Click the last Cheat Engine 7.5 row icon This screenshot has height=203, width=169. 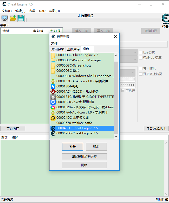(x=53, y=134)
